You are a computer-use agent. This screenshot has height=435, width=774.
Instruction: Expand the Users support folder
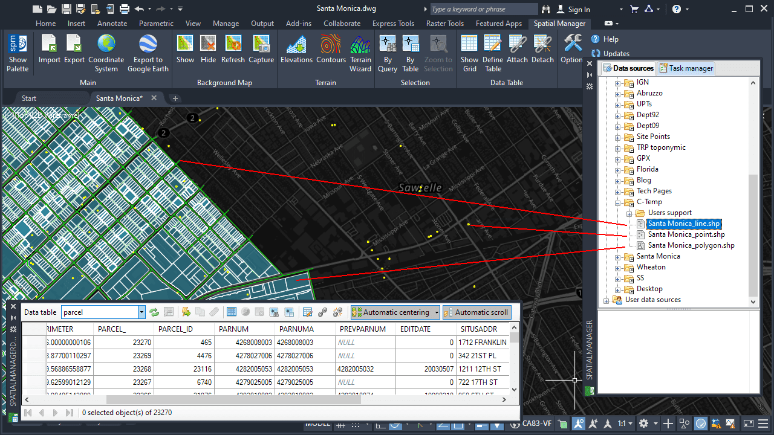(x=629, y=213)
